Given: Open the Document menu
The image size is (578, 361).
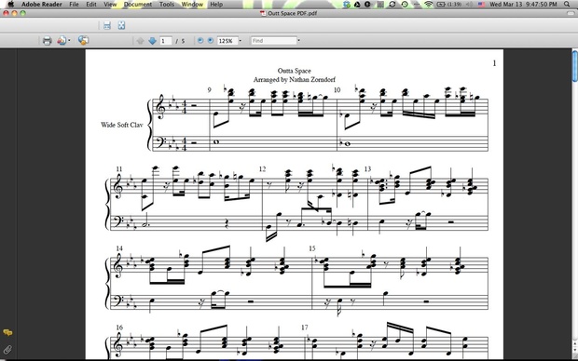Looking at the screenshot, I should pyautogui.click(x=138, y=5).
